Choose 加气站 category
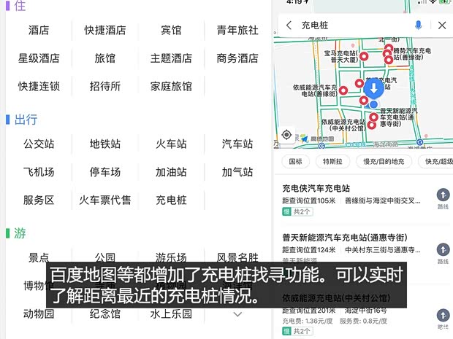Viewport: 453px width, 339px height. point(237,172)
